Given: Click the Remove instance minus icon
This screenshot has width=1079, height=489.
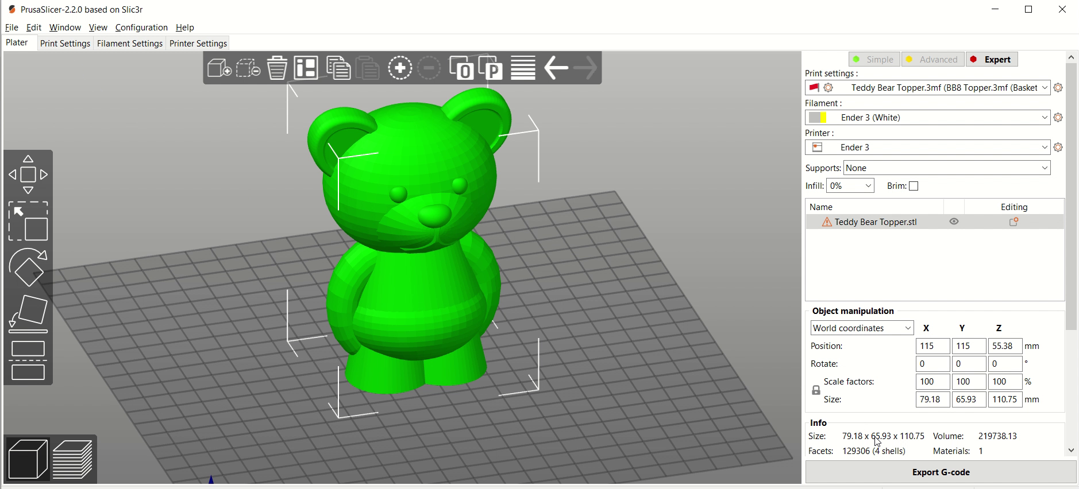Looking at the screenshot, I should click(429, 68).
